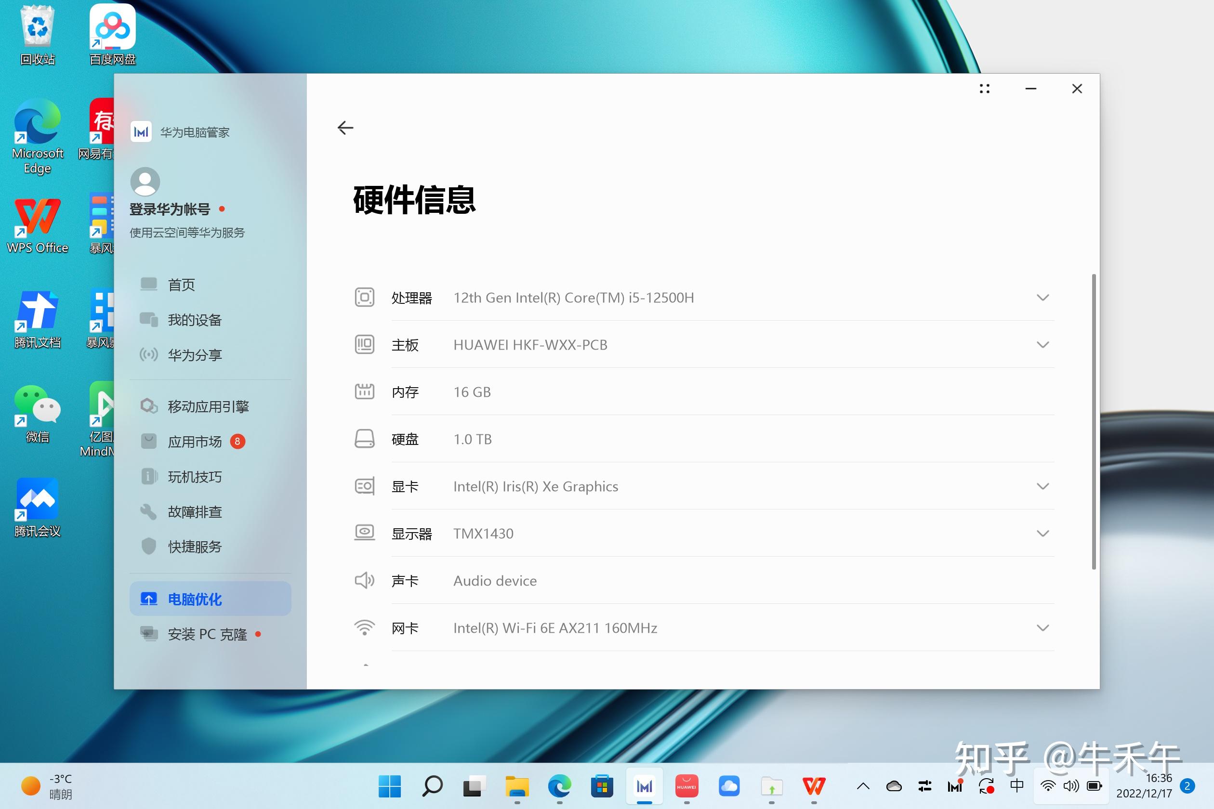Click the 声卡 speaker icon
The height and width of the screenshot is (809, 1214).
tap(364, 580)
